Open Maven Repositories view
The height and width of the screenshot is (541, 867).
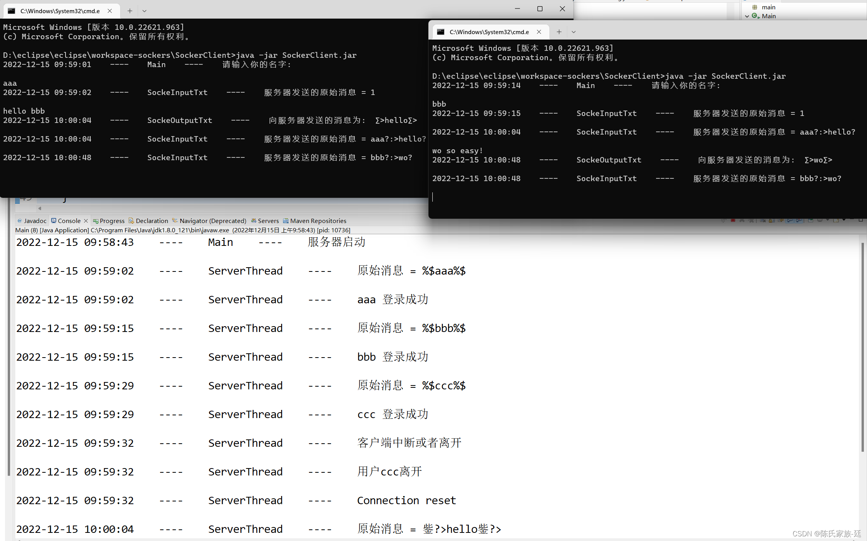(318, 221)
